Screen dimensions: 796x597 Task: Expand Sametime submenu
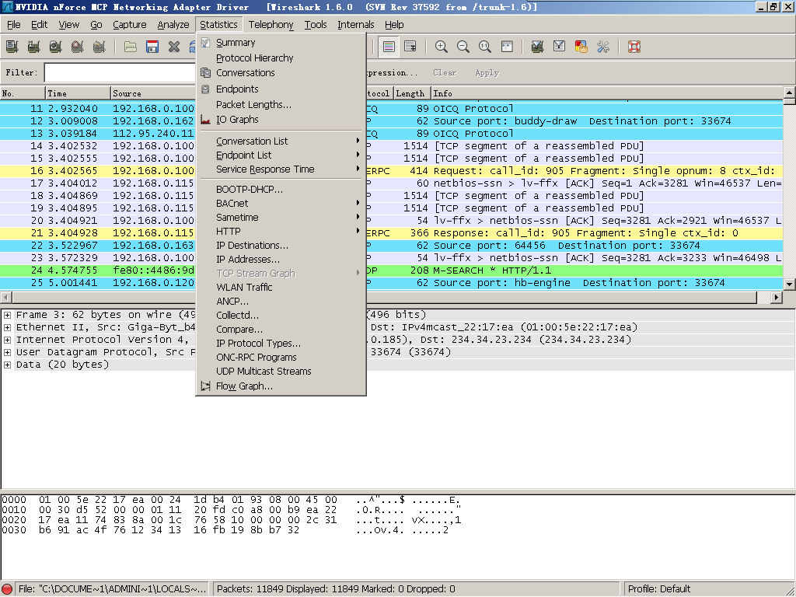281,218
